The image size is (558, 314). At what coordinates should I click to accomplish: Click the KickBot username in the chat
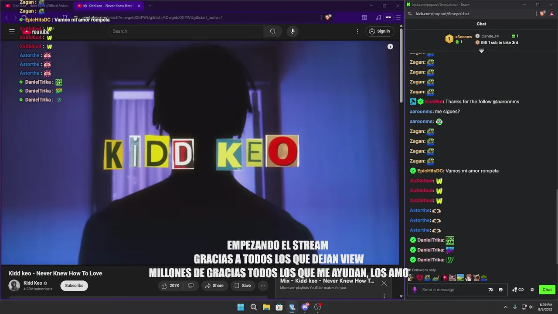tap(433, 102)
